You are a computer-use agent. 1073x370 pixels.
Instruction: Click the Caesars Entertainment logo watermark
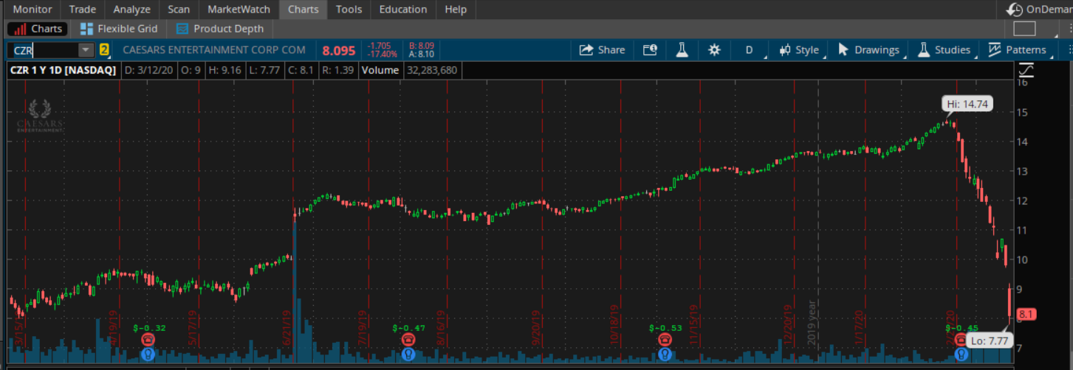pyautogui.click(x=41, y=116)
